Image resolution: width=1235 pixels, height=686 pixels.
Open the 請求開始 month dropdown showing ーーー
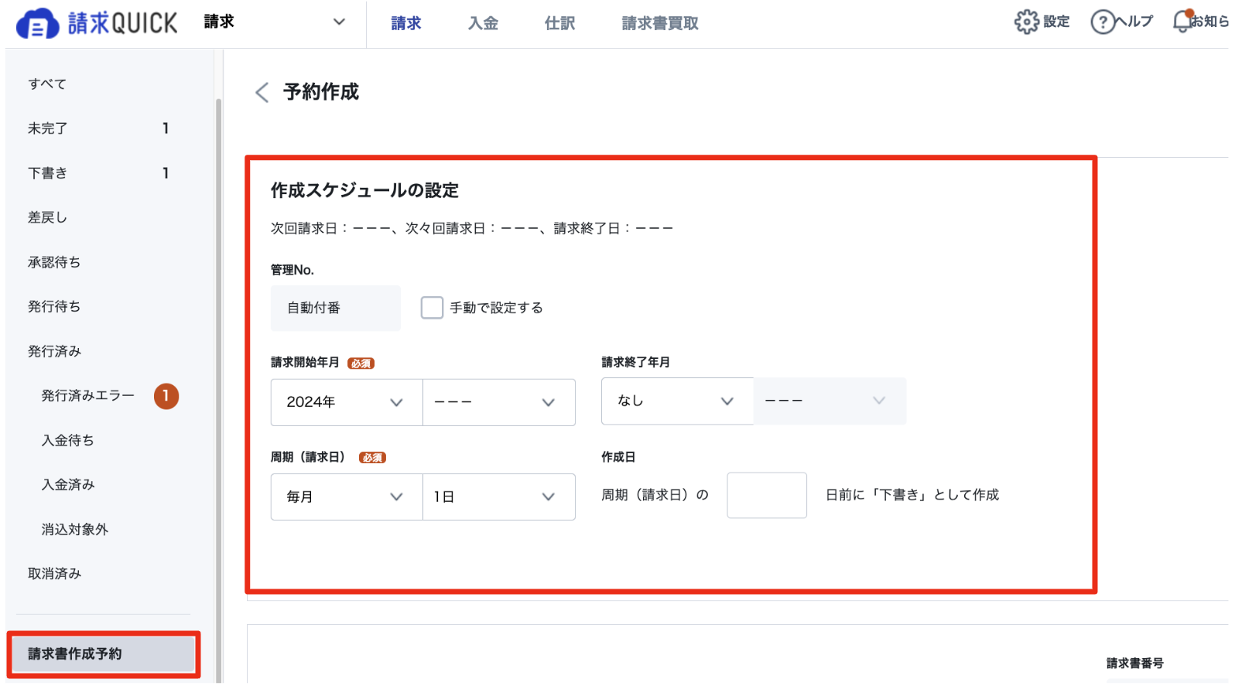[499, 402]
